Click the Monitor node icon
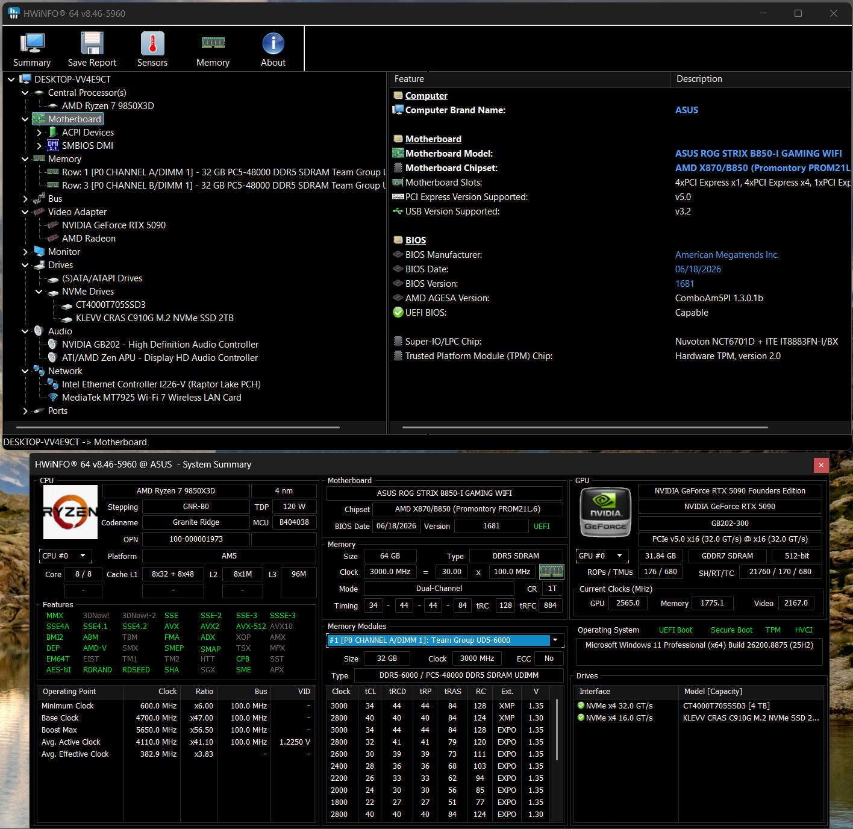This screenshot has width=853, height=829. tap(39, 251)
